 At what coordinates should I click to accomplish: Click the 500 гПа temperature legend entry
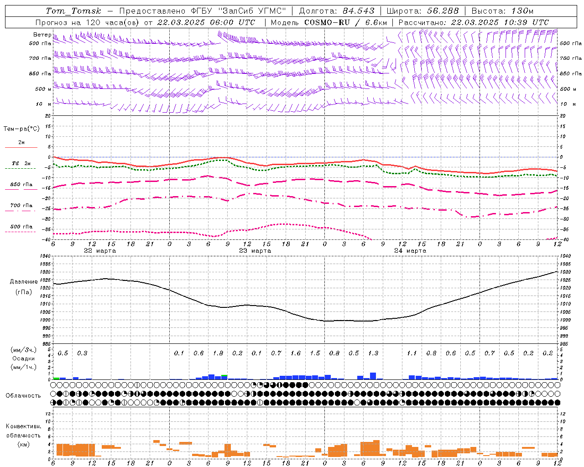click(21, 227)
